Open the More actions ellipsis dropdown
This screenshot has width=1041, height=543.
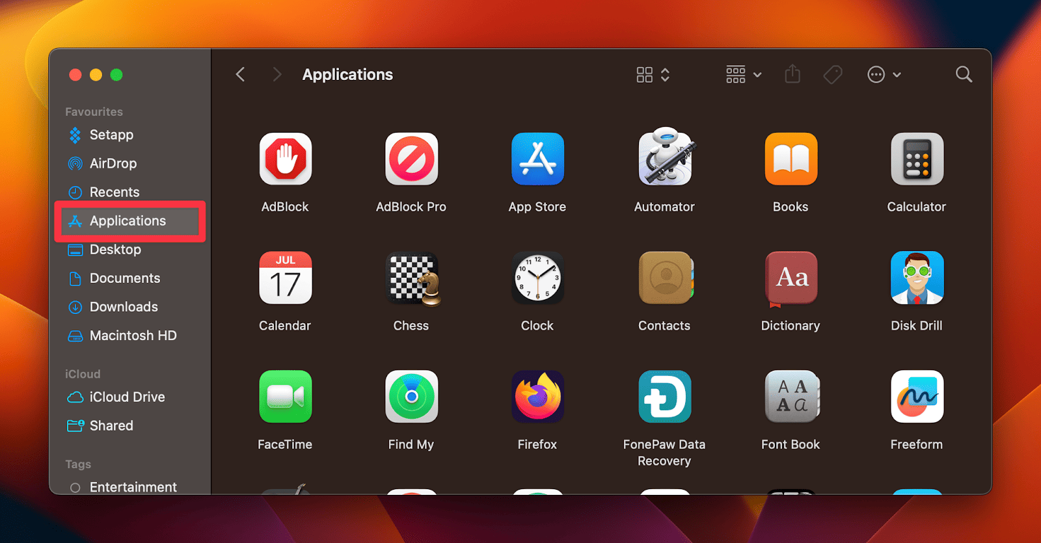(x=884, y=75)
